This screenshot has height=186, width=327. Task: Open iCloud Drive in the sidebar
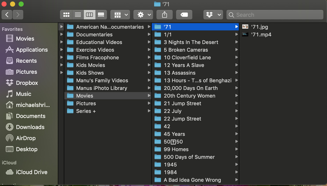pyautogui.click(x=31, y=172)
